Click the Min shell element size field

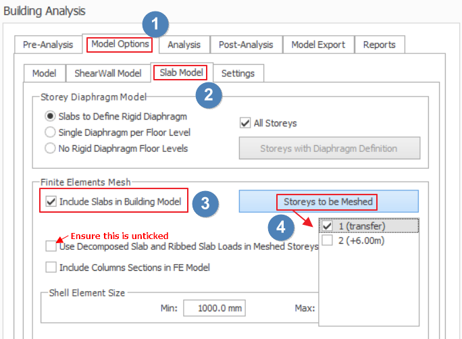pos(214,308)
